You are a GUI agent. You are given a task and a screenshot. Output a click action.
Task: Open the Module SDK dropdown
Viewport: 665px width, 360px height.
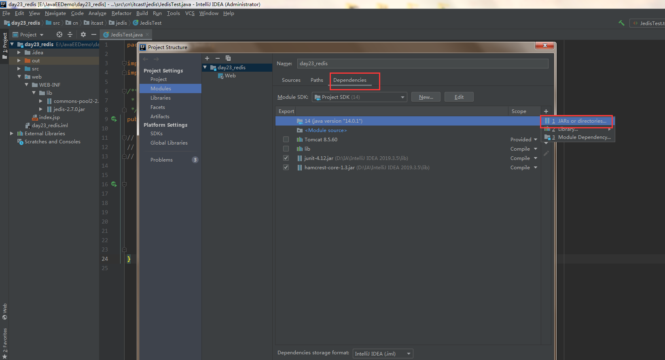[x=360, y=97]
